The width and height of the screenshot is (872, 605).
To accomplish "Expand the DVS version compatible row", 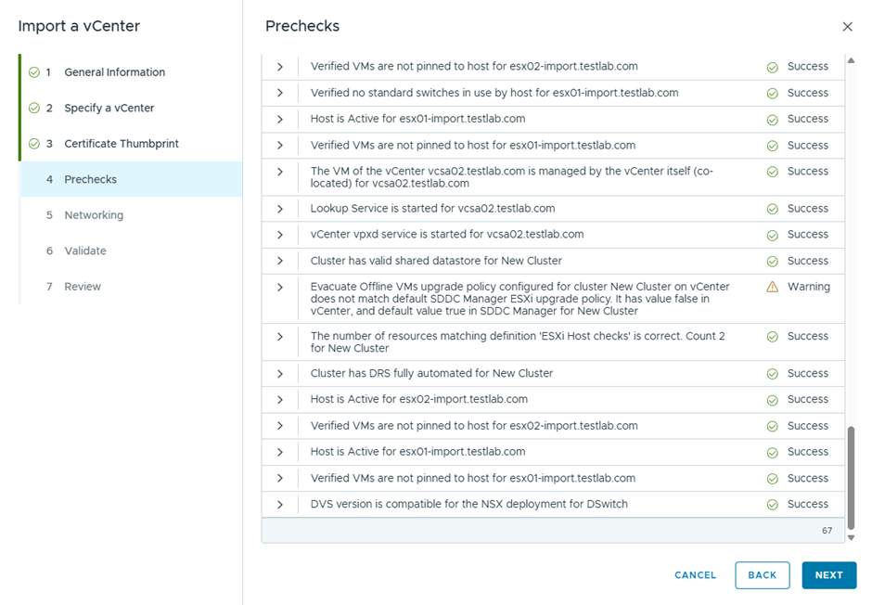I will click(x=280, y=505).
